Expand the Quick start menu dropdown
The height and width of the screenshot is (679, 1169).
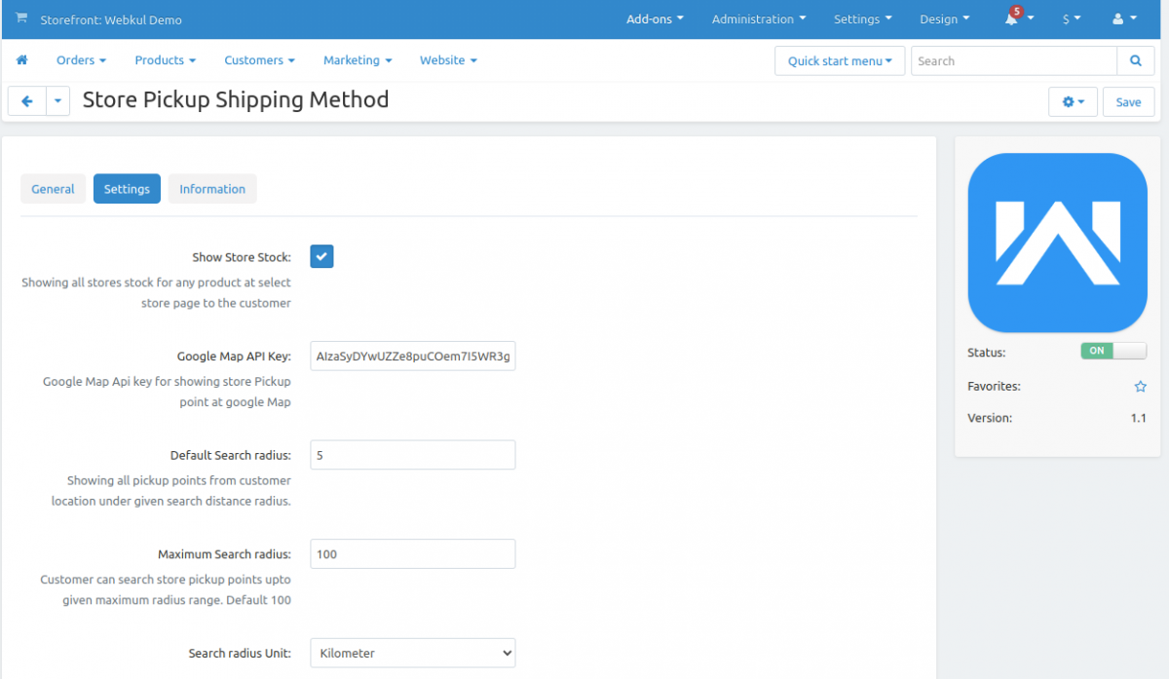840,60
